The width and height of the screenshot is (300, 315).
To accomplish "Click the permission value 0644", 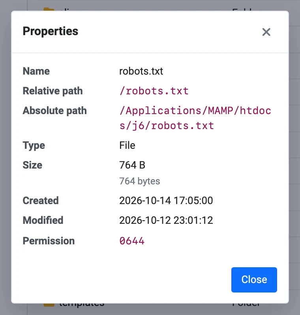I will point(132,241).
